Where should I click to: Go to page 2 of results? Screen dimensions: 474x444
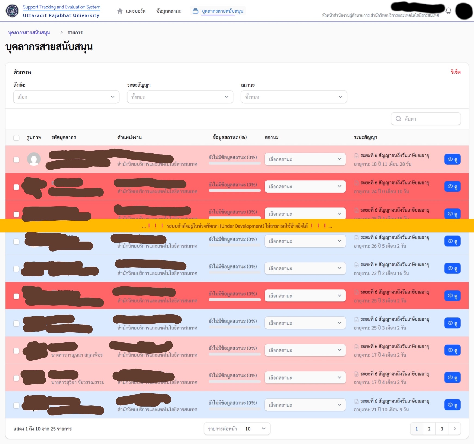(429, 429)
